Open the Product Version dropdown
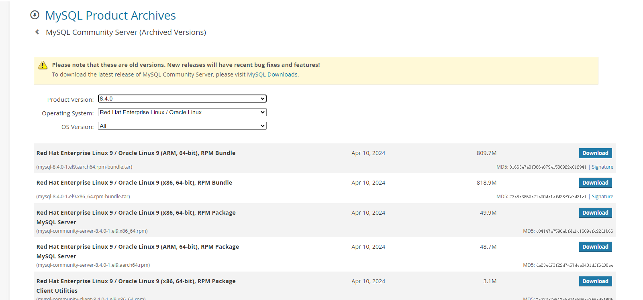 tap(182, 99)
